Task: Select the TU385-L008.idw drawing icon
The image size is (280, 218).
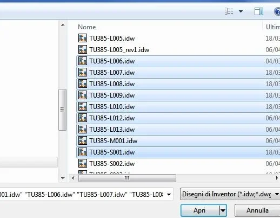Action: [83, 84]
